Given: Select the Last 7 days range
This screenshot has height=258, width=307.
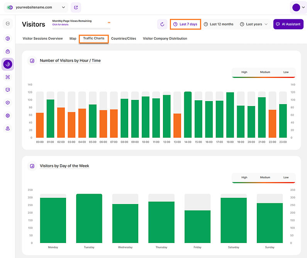Looking at the screenshot, I should point(185,24).
